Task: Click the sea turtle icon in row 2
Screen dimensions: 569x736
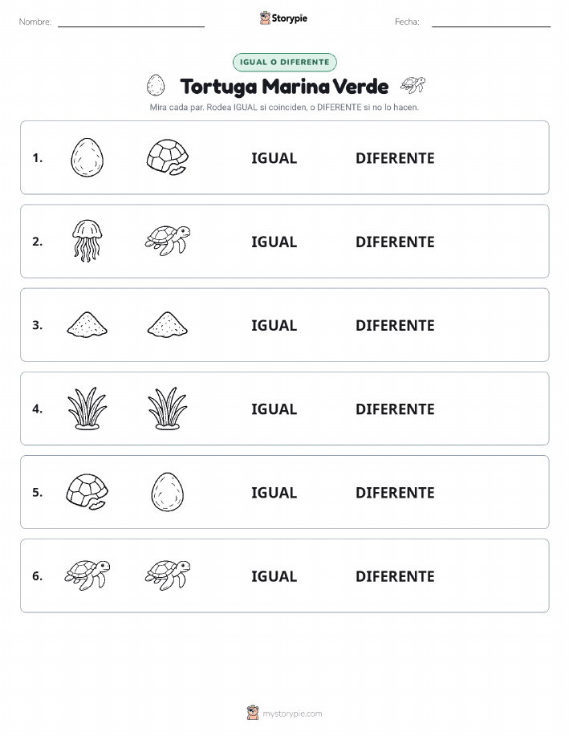Action: pyautogui.click(x=168, y=241)
